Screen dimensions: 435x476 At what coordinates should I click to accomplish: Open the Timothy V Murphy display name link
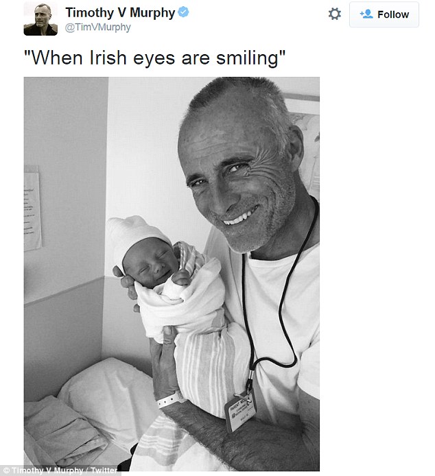121,12
